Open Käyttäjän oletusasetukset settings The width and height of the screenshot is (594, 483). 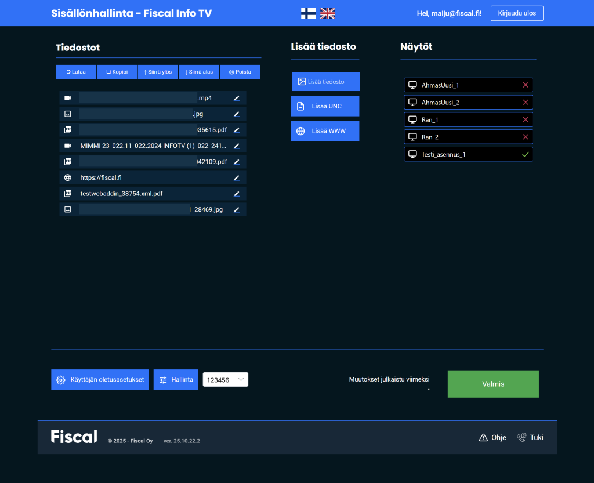tap(100, 380)
